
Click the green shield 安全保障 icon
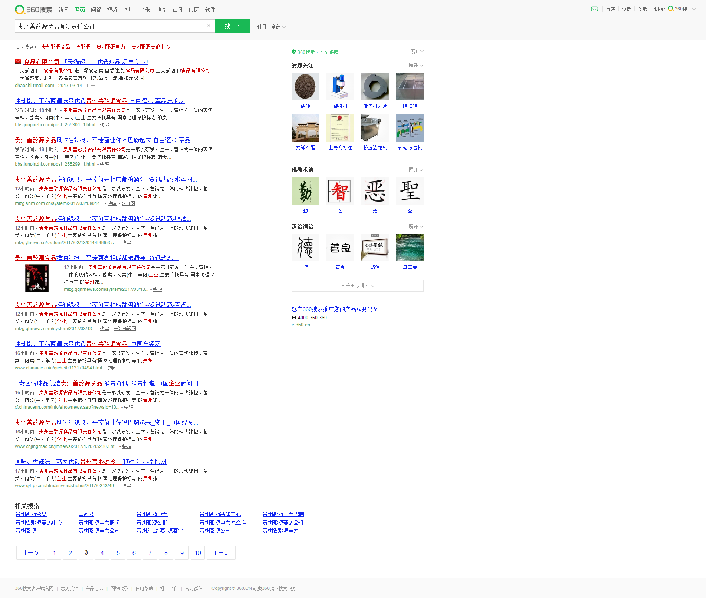click(x=294, y=52)
